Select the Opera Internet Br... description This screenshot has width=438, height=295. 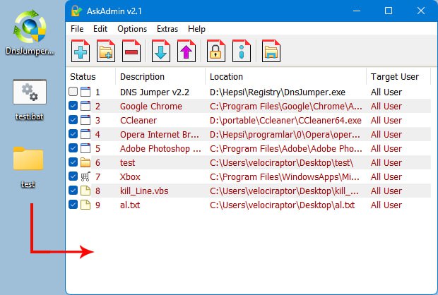click(160, 135)
